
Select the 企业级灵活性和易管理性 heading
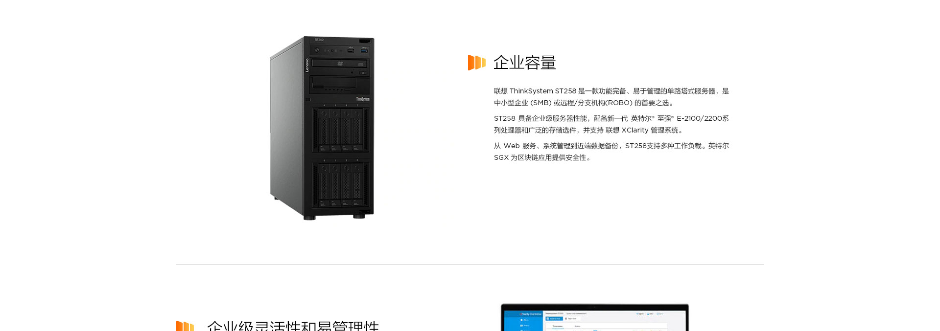pyautogui.click(x=293, y=326)
